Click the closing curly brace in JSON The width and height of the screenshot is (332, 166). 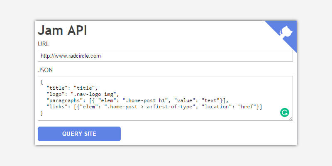point(42,113)
